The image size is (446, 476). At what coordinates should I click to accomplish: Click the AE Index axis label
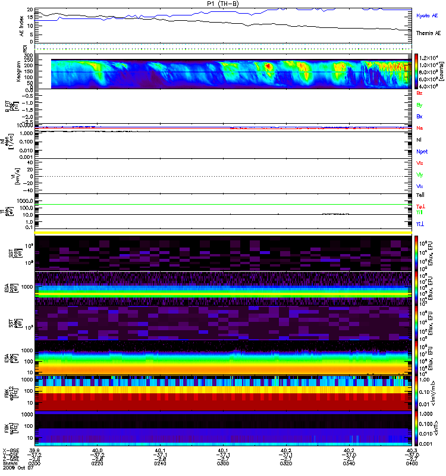click(21, 26)
